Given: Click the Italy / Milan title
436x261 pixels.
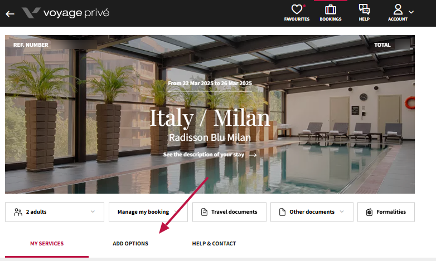Looking at the screenshot, I should pyautogui.click(x=210, y=118).
